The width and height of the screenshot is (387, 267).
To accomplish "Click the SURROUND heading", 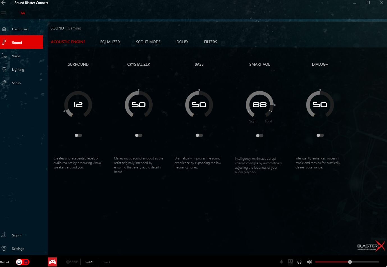I will [x=78, y=64].
